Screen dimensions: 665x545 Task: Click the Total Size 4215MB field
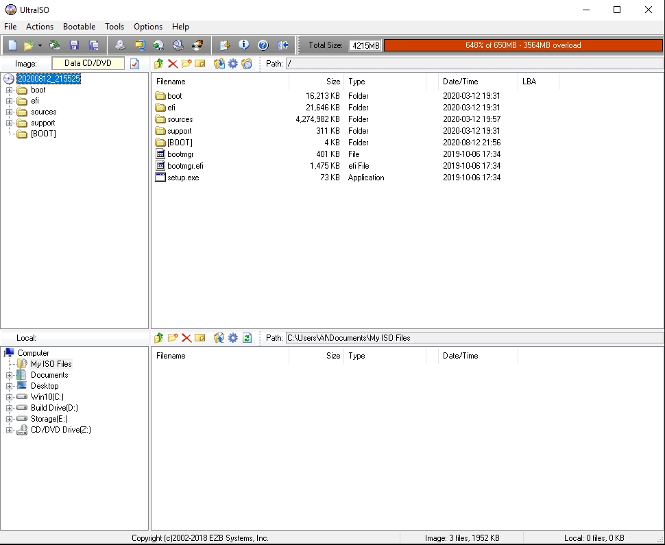365,45
